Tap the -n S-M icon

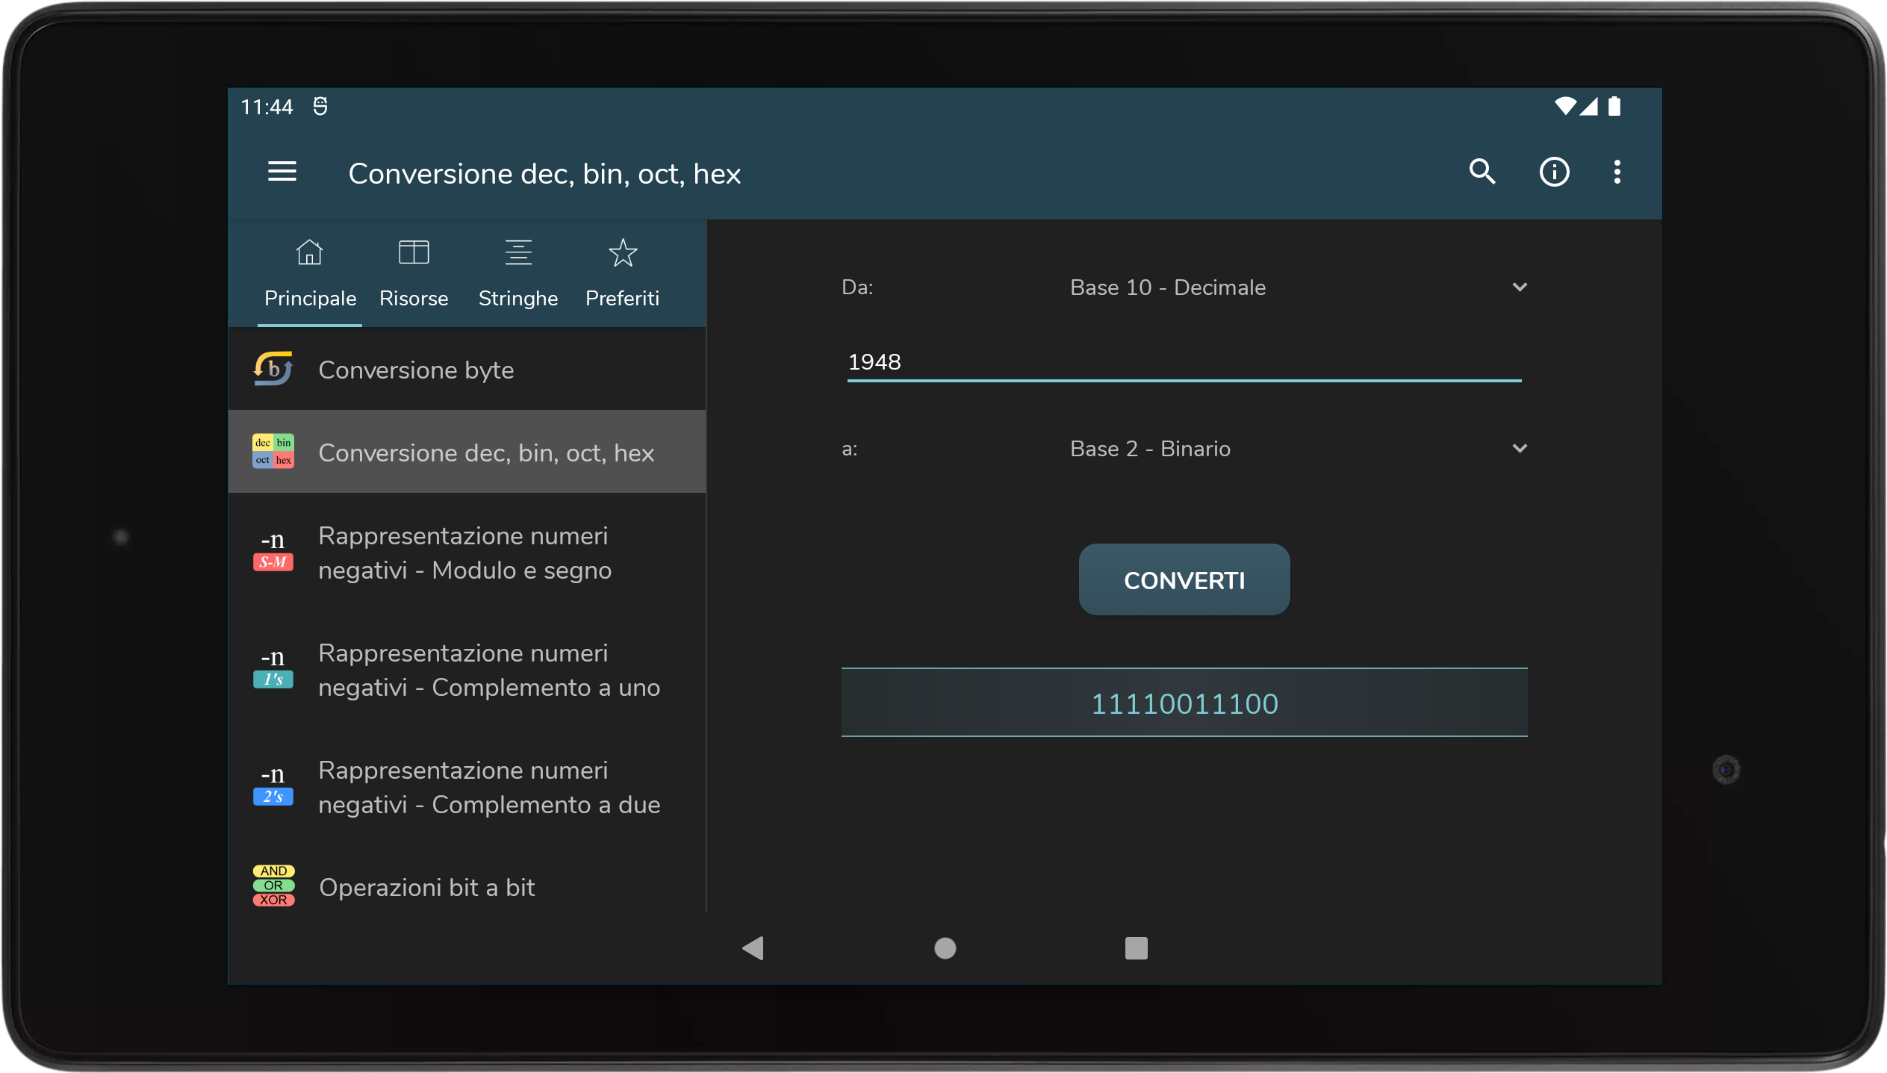point(273,552)
